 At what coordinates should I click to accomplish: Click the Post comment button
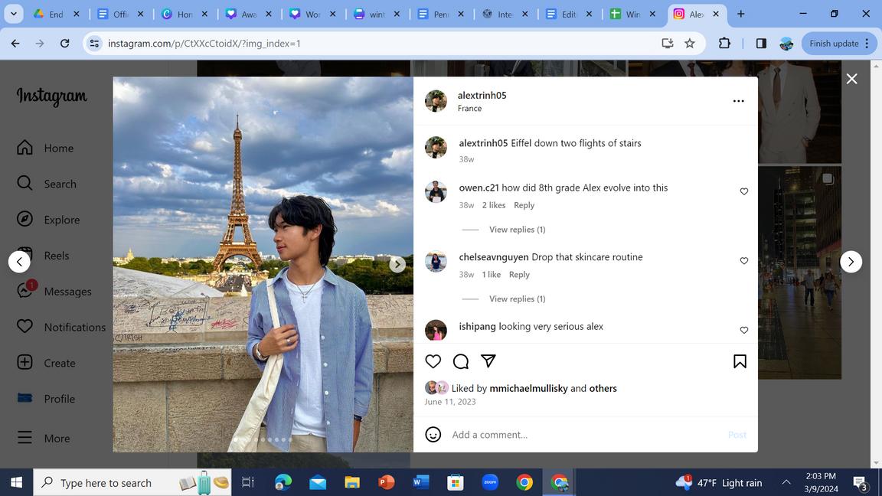point(737,435)
